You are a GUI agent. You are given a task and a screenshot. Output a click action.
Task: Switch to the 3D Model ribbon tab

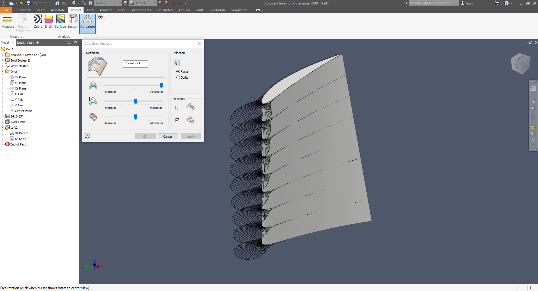point(23,10)
